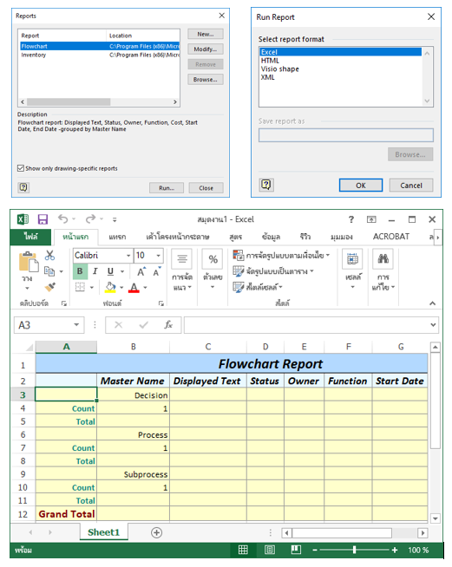This screenshot has height=567, width=452.
Task: Click Browse... in Reports dialog
Action: click(206, 79)
